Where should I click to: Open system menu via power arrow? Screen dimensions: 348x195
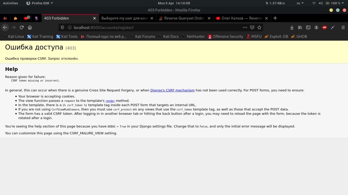click(343, 3)
